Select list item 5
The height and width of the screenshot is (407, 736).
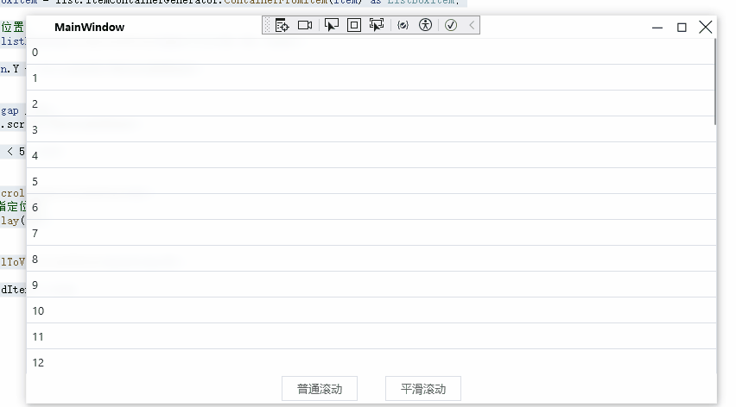(371, 181)
